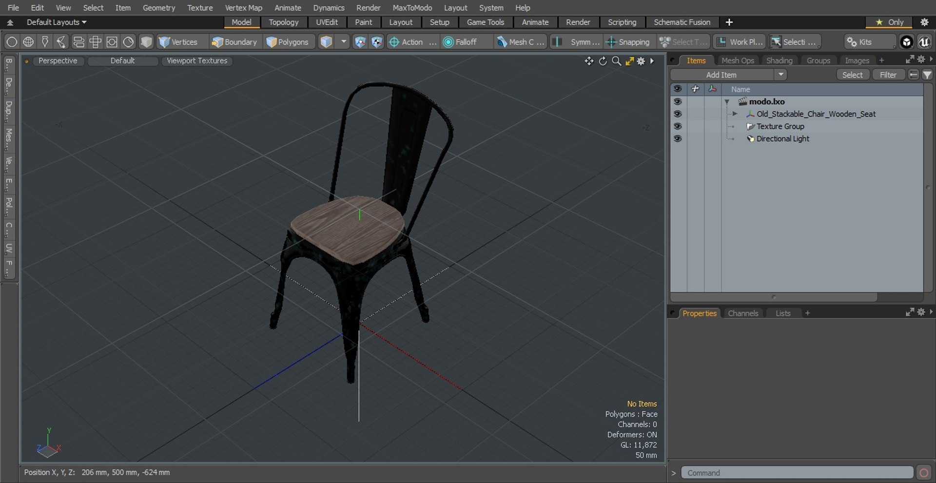Maximize the viewport with orange arrows icon
The width and height of the screenshot is (936, 483).
pos(629,61)
